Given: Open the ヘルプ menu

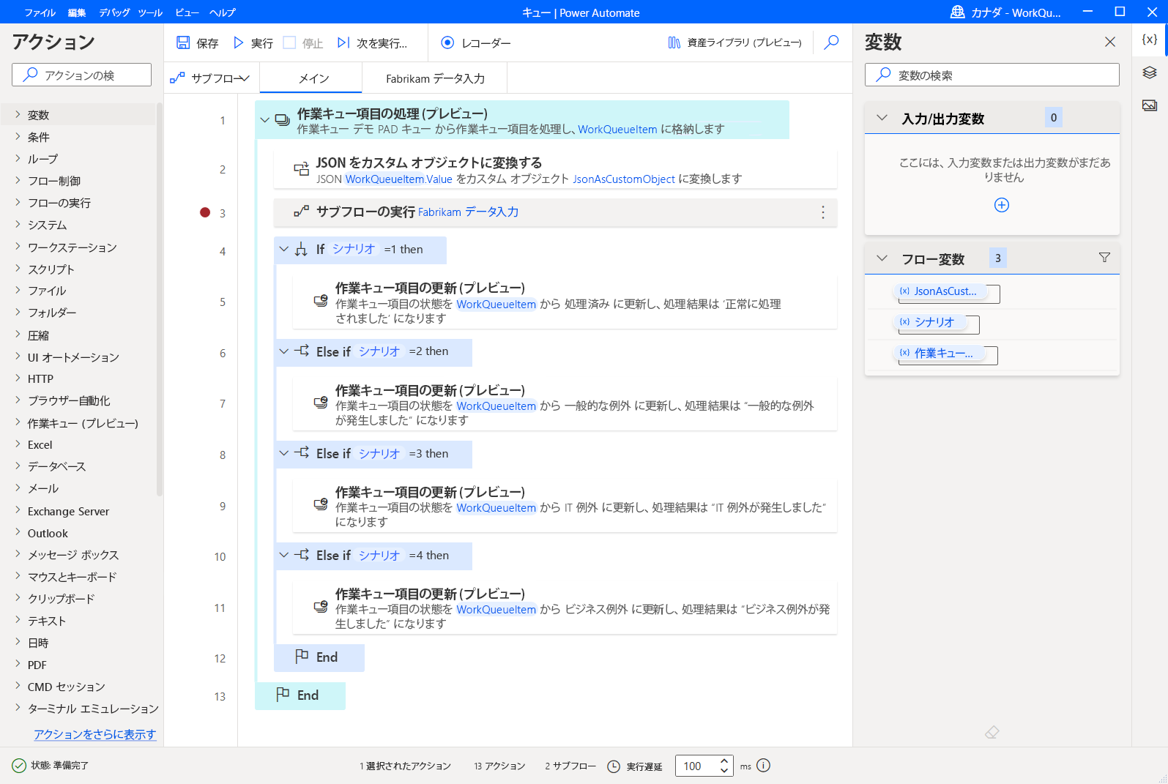Looking at the screenshot, I should pos(223,12).
